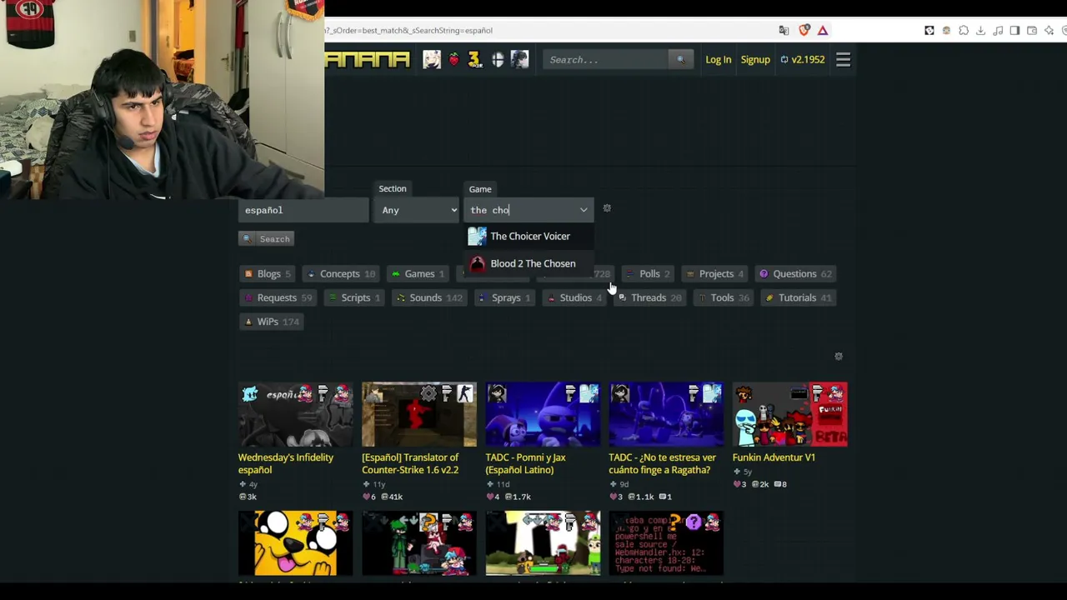
Task: Filter results by Blogs
Action: [x=267, y=274]
